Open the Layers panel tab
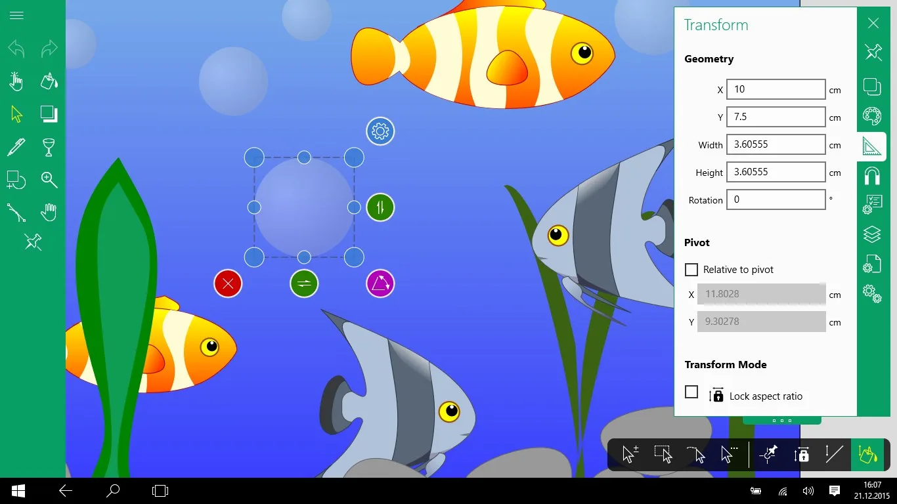897x504 pixels. pos(872,234)
